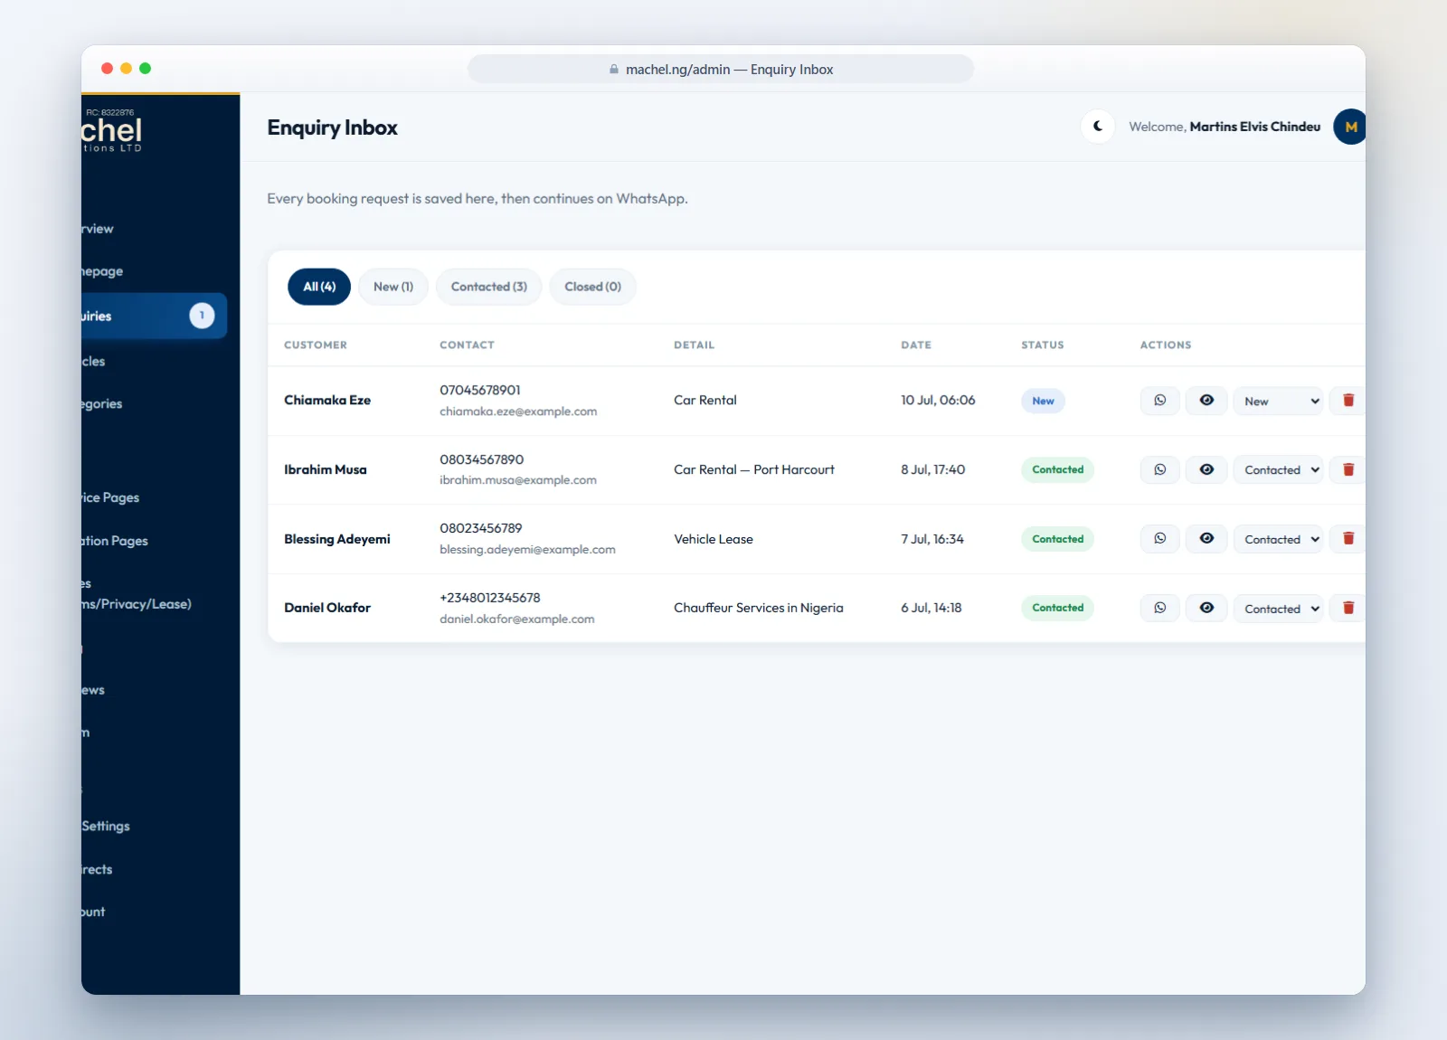Open WhatsApp chat for Daniel Okafor
1447x1040 pixels.
pos(1159,608)
